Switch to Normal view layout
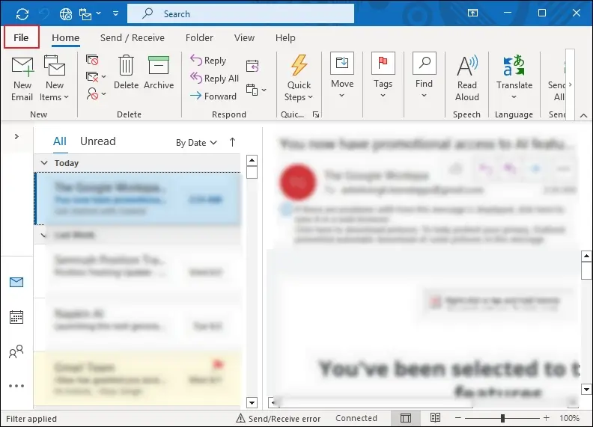The image size is (593, 427). click(406, 418)
